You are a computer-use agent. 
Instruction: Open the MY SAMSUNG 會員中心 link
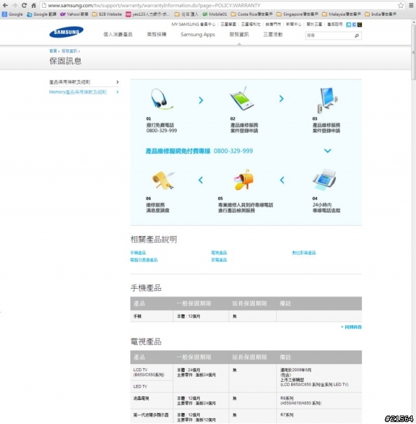[194, 24]
